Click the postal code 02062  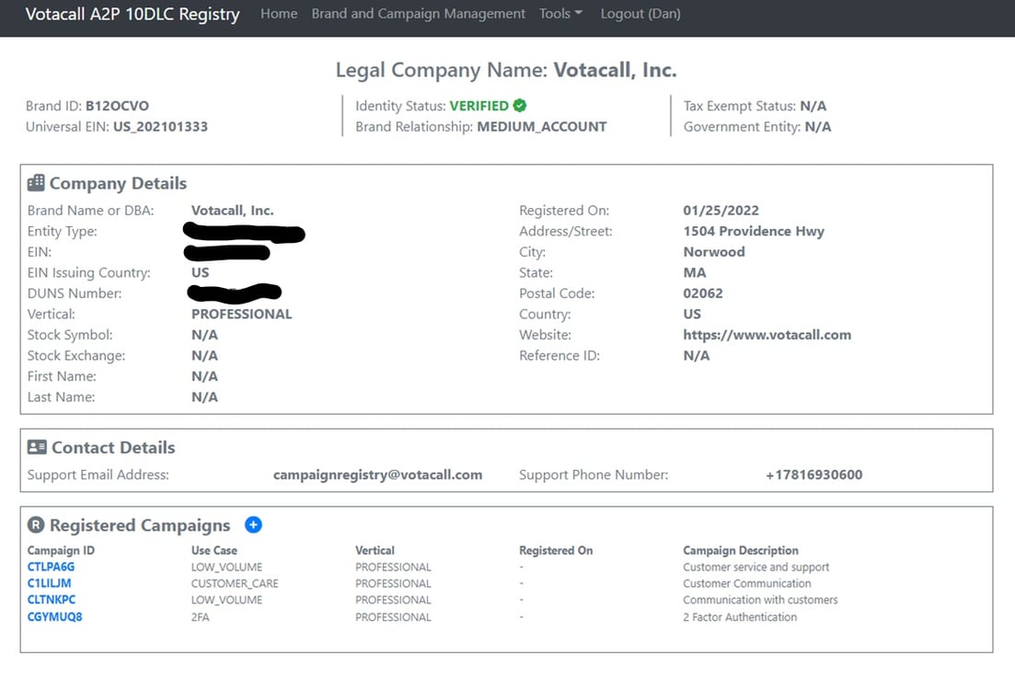coord(703,293)
